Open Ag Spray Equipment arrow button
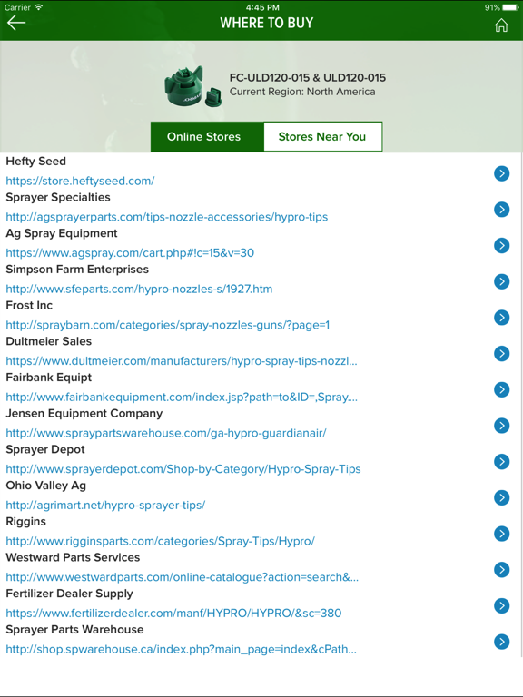The width and height of the screenshot is (523, 697). (x=501, y=245)
